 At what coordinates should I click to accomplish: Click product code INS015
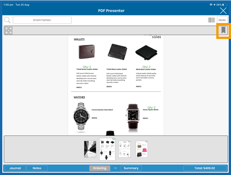[x=139, y=87]
